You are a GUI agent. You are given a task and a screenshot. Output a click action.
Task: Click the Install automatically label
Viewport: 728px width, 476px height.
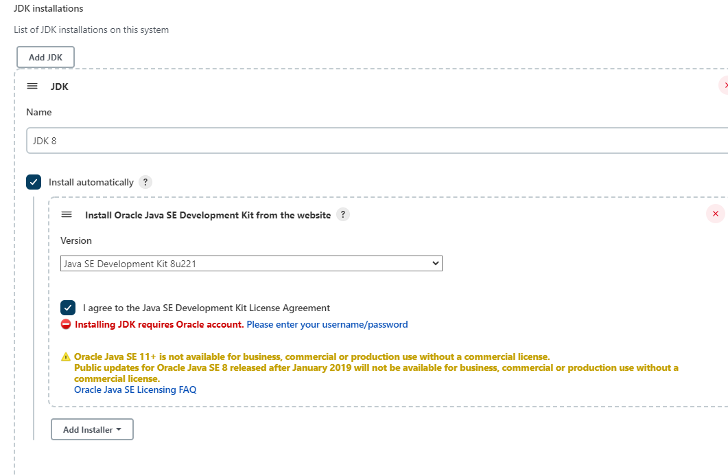point(91,182)
